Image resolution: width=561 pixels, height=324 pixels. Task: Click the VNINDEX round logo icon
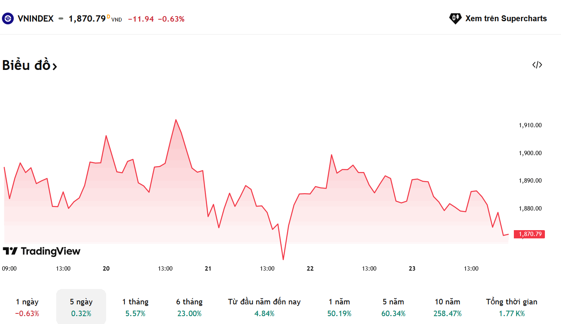coord(8,18)
